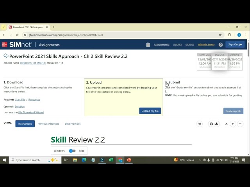250x187 pixels.
Task: Show hidden system tray icons
Action: coord(200,160)
